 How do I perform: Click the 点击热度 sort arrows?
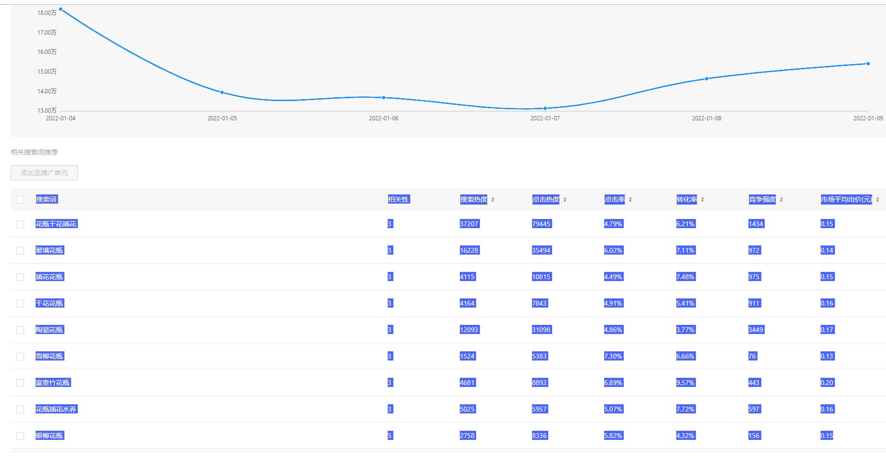pos(565,200)
